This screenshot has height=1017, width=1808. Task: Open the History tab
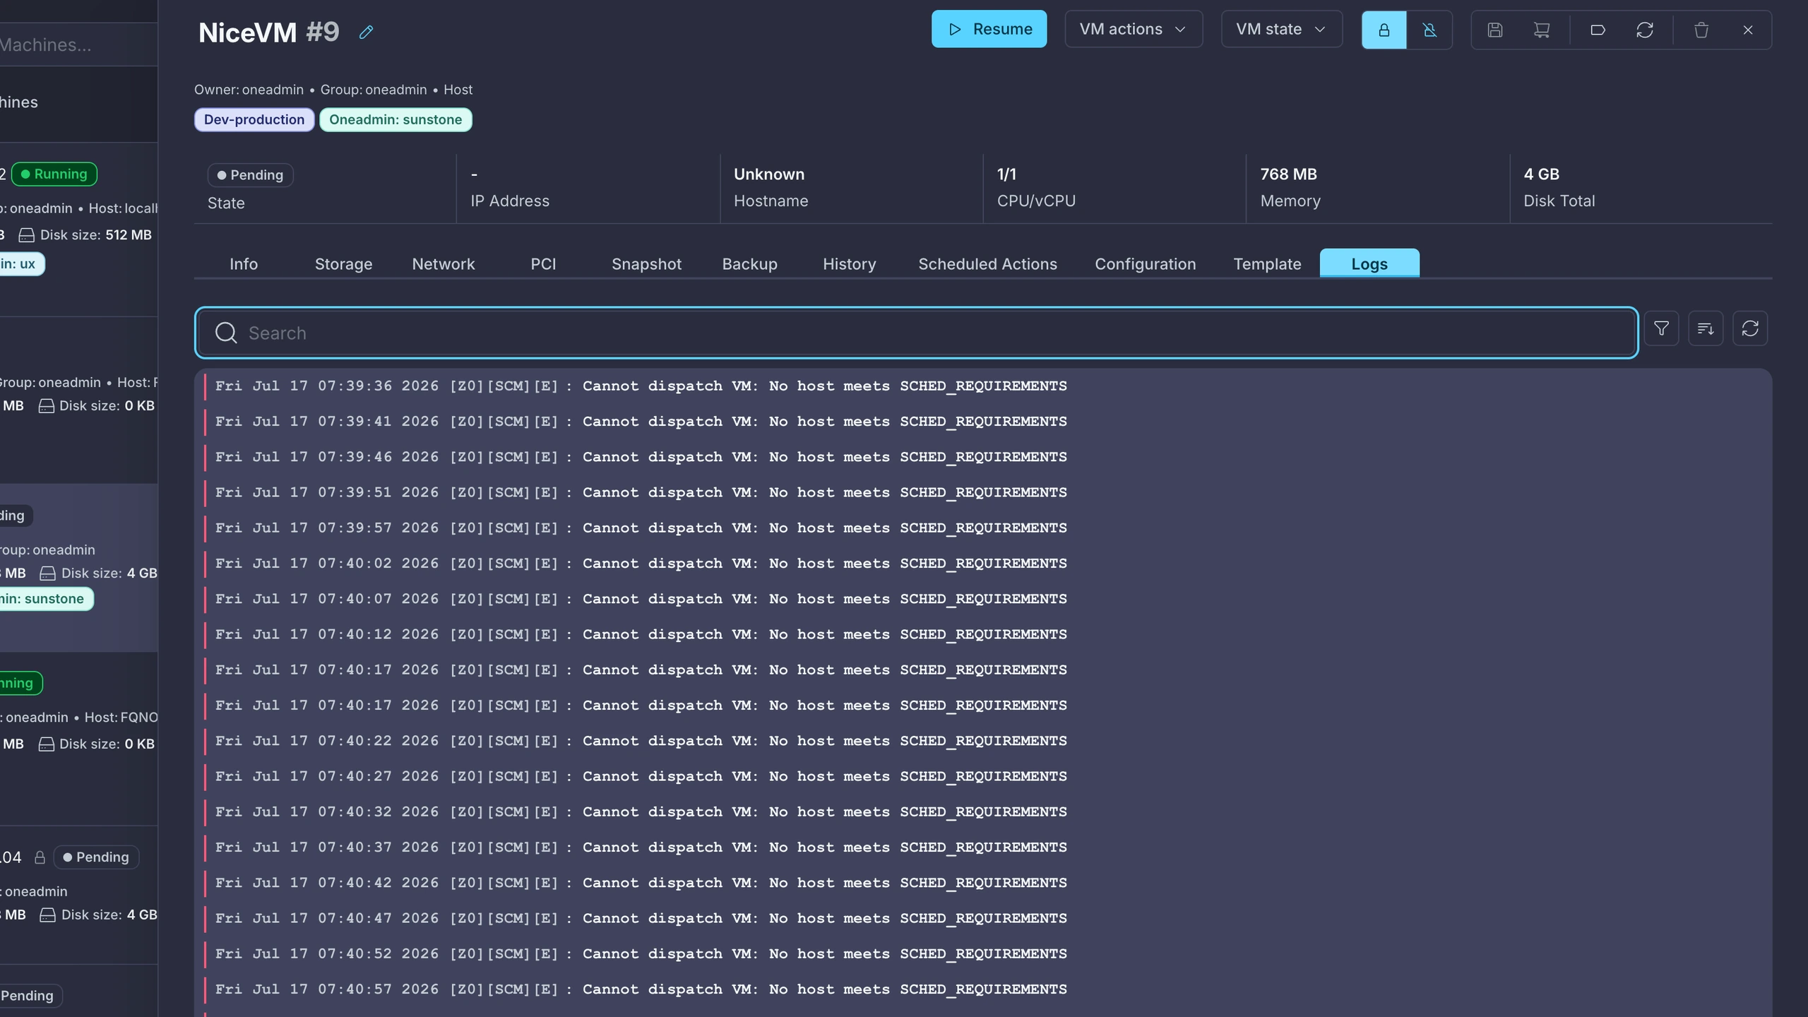point(849,263)
